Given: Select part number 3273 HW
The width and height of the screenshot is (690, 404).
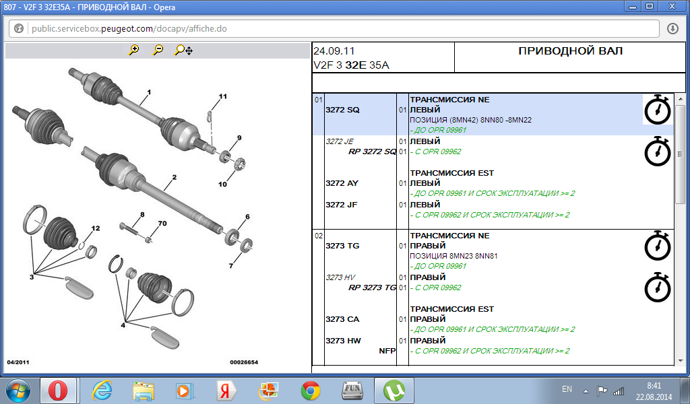Looking at the screenshot, I should click(343, 341).
